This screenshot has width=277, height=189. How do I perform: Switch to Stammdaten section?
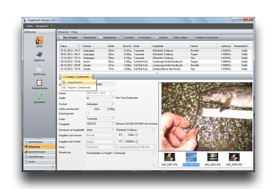click(39, 142)
